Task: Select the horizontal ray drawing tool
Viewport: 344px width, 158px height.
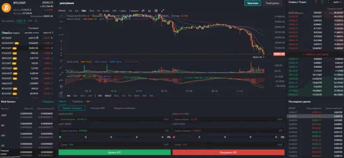Action: tap(61, 28)
